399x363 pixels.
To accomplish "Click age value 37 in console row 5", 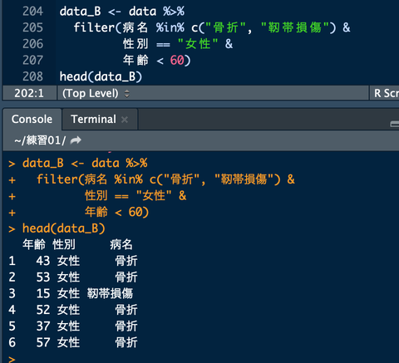I will pos(43,326).
